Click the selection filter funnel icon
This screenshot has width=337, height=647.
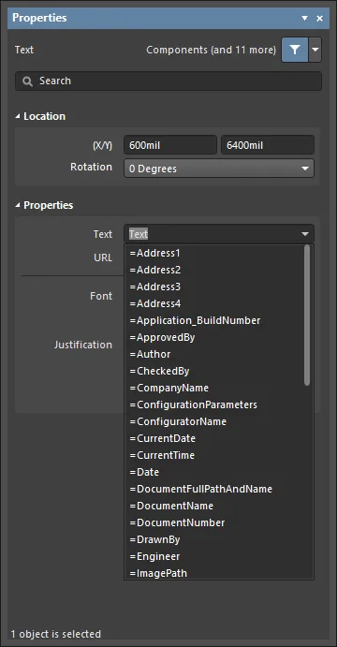(x=295, y=50)
